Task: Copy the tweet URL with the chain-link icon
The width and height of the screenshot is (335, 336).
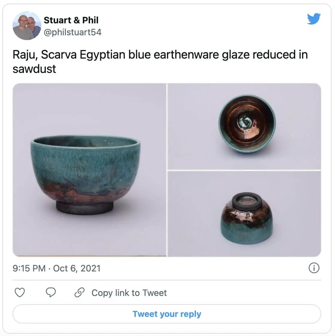Action: [79, 293]
